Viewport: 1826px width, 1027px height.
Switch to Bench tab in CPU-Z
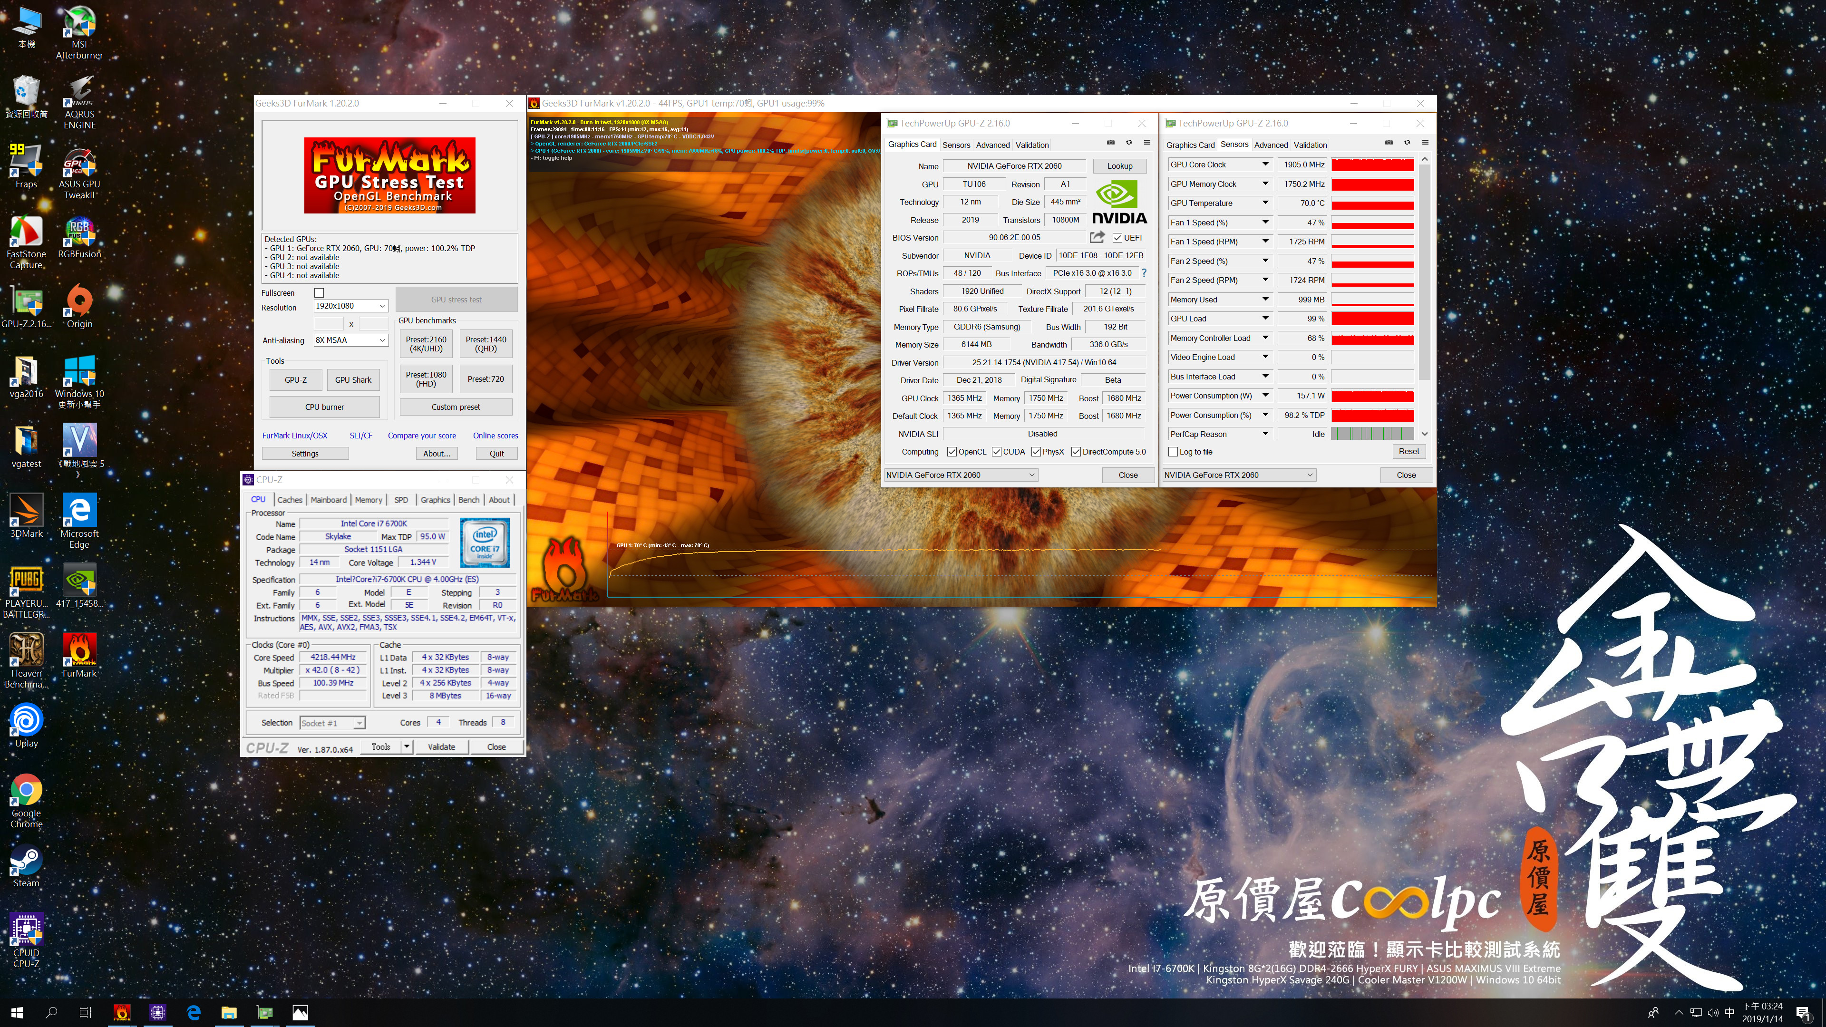468,500
